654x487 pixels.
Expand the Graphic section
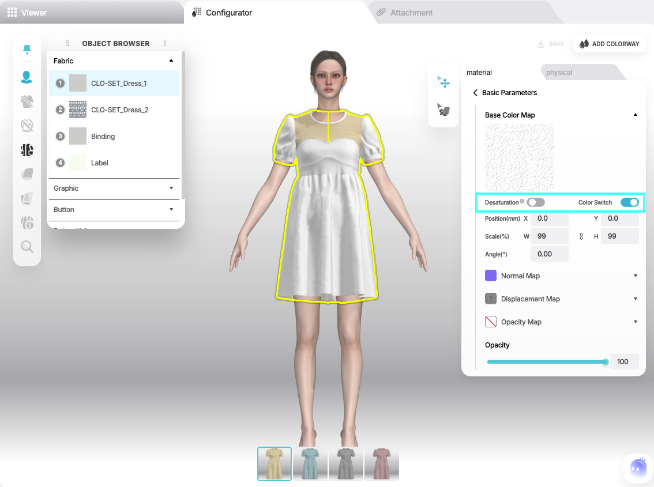[x=114, y=188]
